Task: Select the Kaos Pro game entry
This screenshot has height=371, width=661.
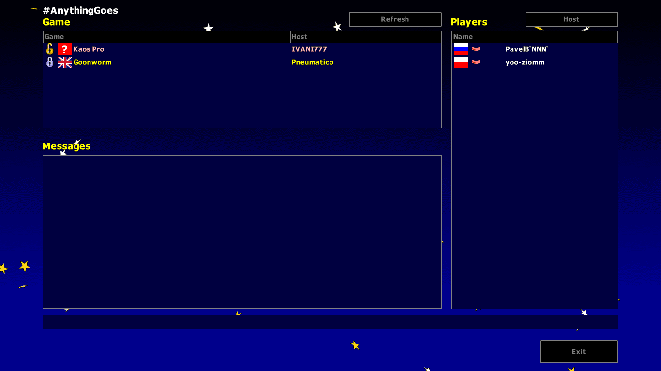Action: [x=89, y=49]
